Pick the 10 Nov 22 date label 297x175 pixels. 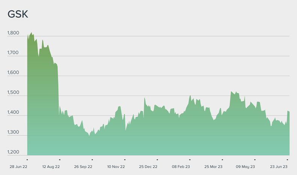tap(116, 167)
